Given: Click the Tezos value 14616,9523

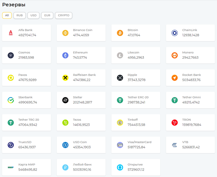Looking at the screenshot, I should pos(81,125).
